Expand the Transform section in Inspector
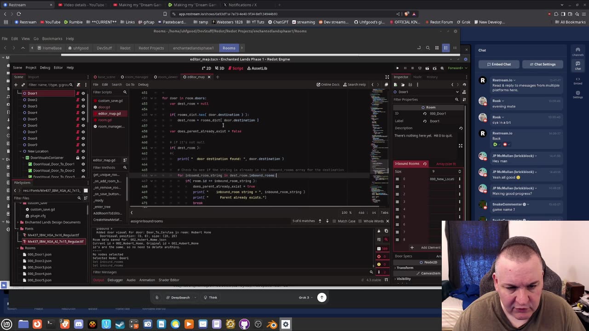Image resolution: width=589 pixels, height=331 pixels. pyautogui.click(x=405, y=268)
